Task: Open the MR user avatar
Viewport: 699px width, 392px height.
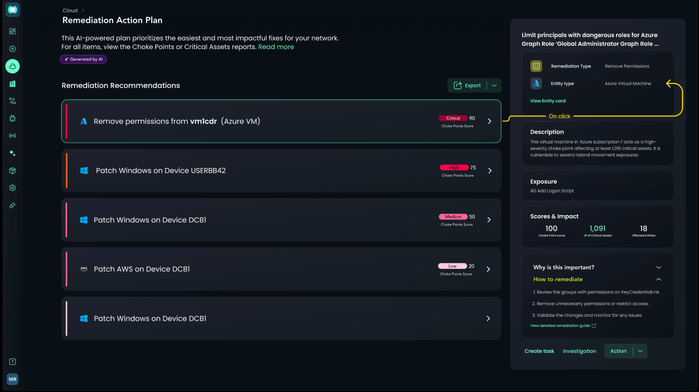Action: click(12, 379)
